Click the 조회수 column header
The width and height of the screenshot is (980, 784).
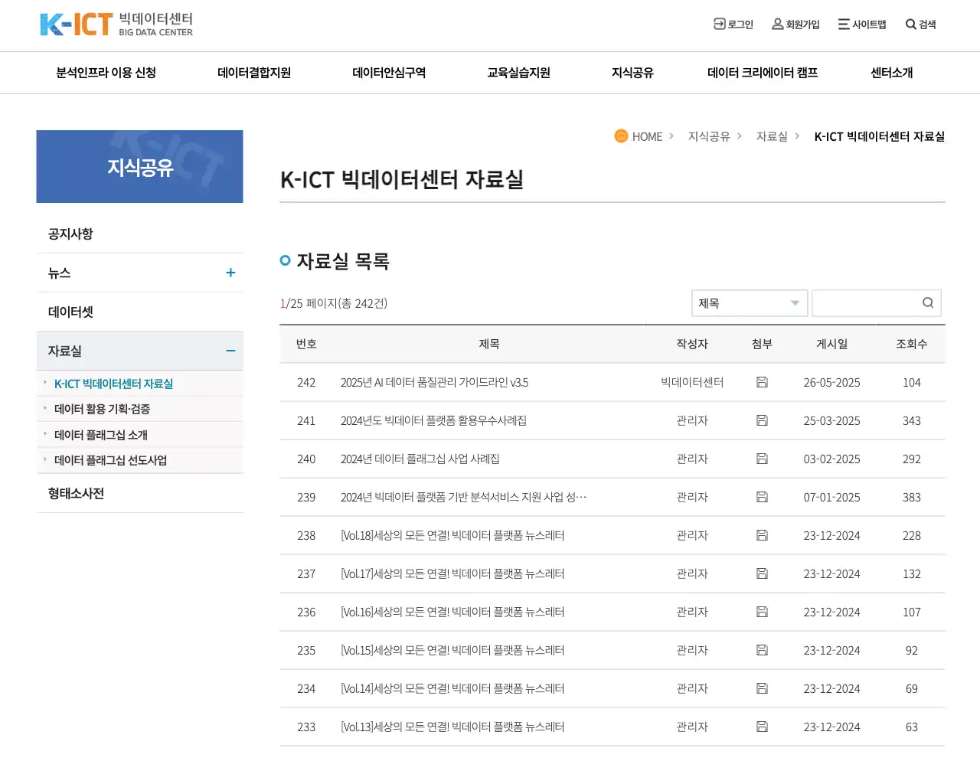coord(911,344)
